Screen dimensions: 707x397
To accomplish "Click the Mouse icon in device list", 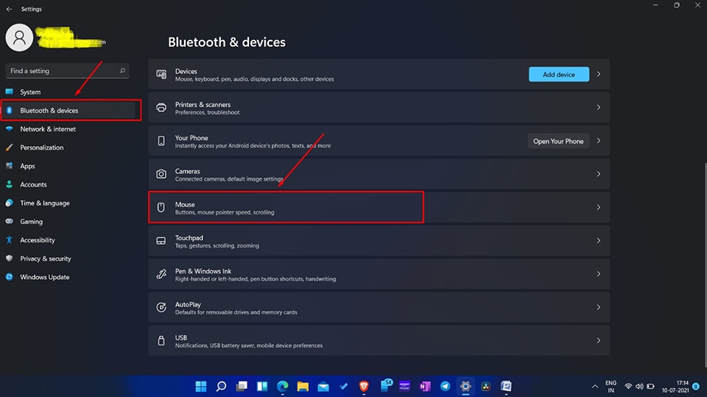I will [161, 208].
